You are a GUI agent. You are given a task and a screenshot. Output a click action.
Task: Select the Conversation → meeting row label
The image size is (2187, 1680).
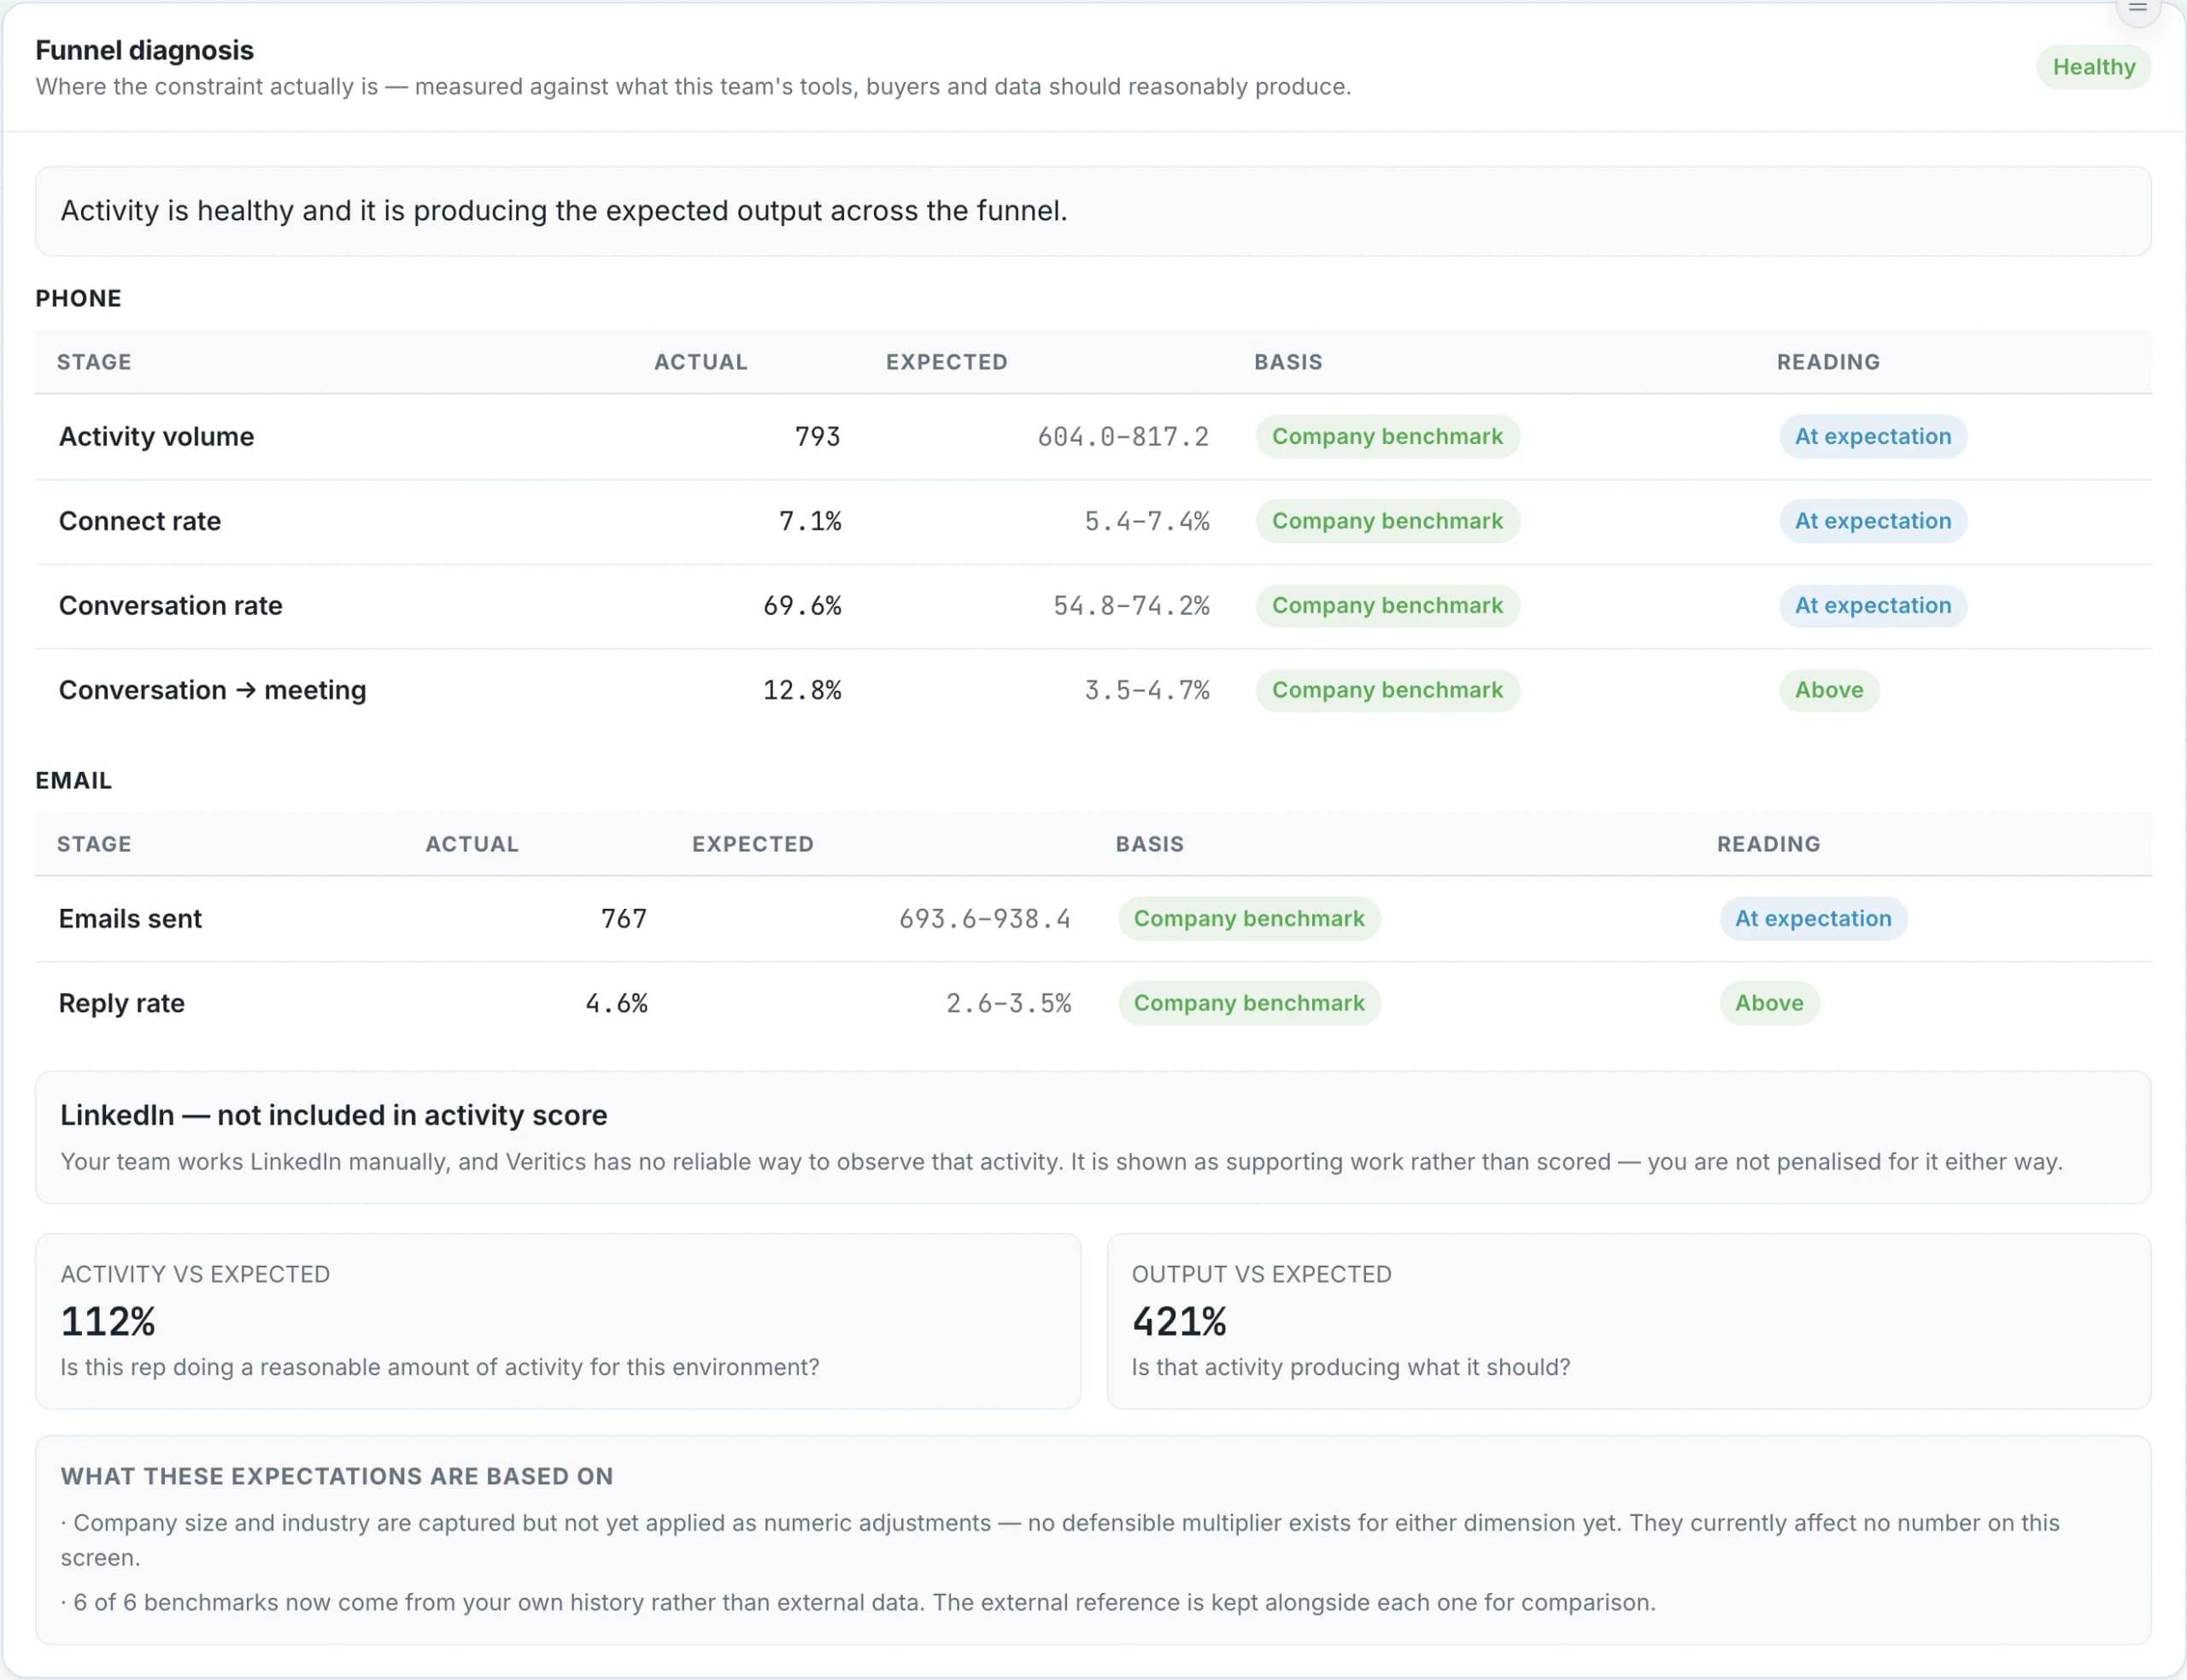point(213,690)
